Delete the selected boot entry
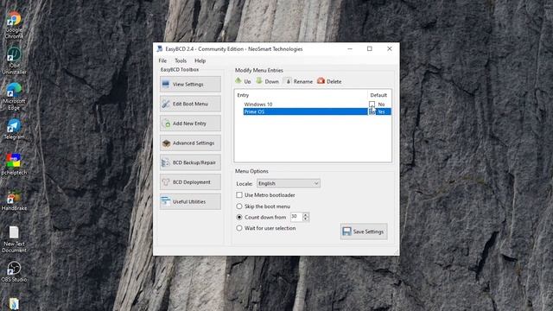Screen dimensions: 553x311 pos(329,81)
